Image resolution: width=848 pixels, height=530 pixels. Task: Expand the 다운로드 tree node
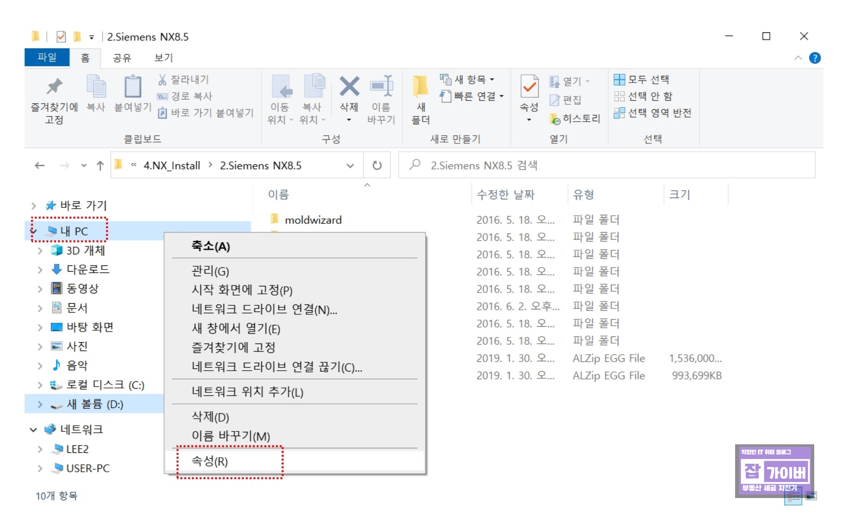tap(40, 270)
